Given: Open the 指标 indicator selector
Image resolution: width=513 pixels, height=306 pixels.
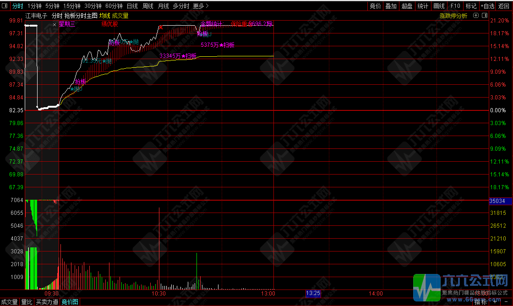Looking at the screenshot, I should pyautogui.click(x=480, y=302).
